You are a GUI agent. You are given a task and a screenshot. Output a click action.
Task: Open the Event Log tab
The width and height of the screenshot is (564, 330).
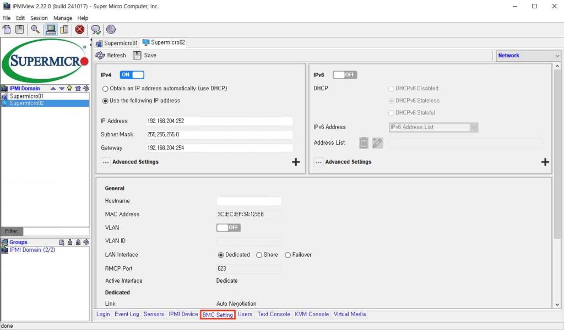(127, 314)
